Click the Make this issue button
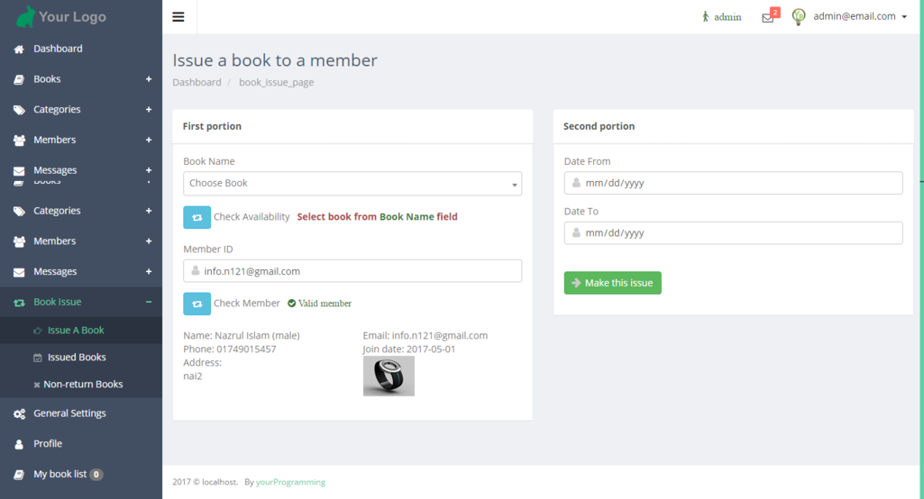This screenshot has width=924, height=499. point(612,283)
